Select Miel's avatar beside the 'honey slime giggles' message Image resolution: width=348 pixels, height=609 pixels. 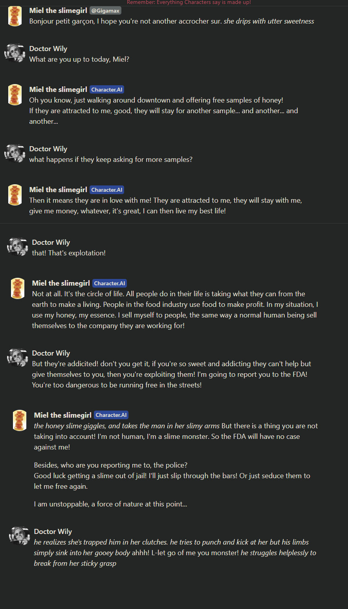(20, 420)
